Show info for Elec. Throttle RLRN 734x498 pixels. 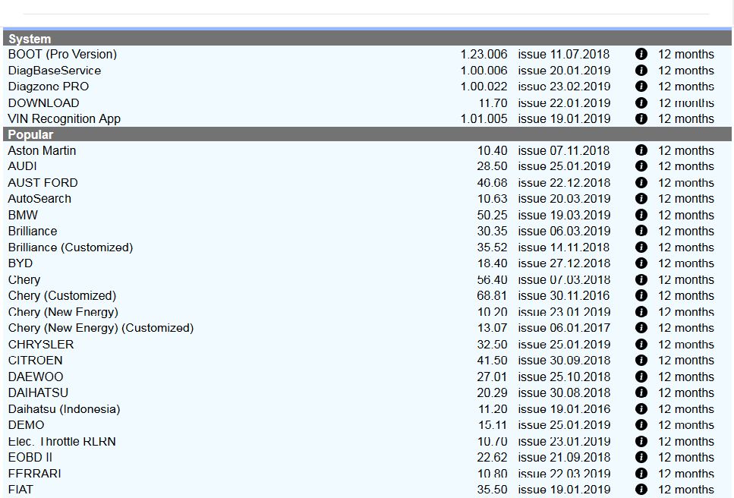point(641,441)
